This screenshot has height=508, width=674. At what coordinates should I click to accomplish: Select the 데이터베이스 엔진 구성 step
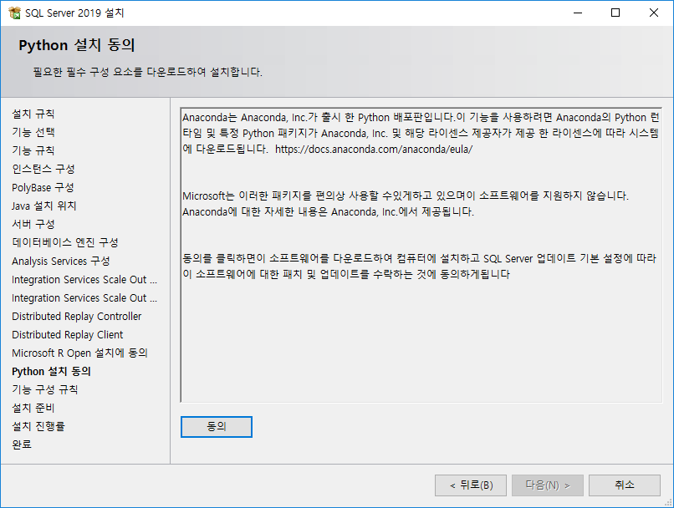(65, 242)
